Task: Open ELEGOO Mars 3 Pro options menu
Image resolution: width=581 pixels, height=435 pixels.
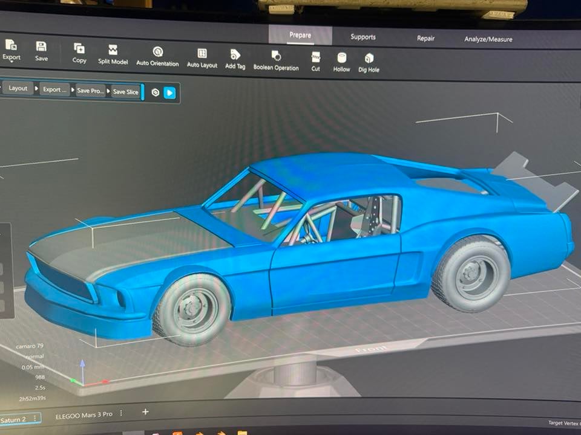Action: point(121,414)
